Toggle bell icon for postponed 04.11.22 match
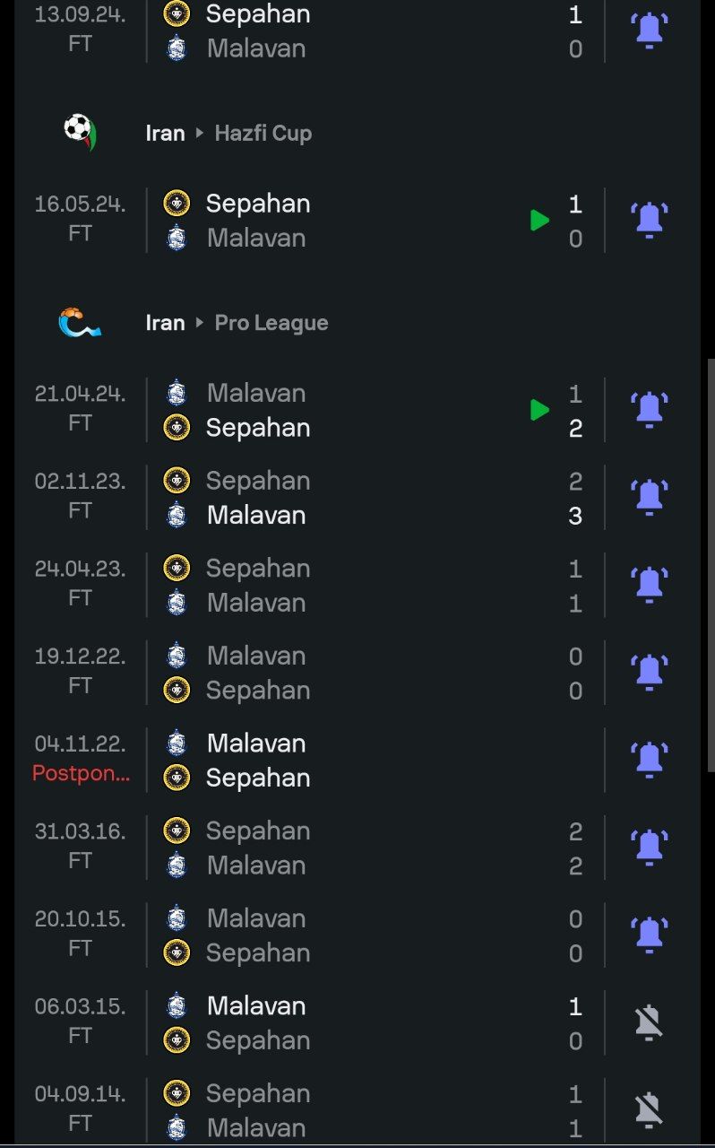 click(x=649, y=760)
